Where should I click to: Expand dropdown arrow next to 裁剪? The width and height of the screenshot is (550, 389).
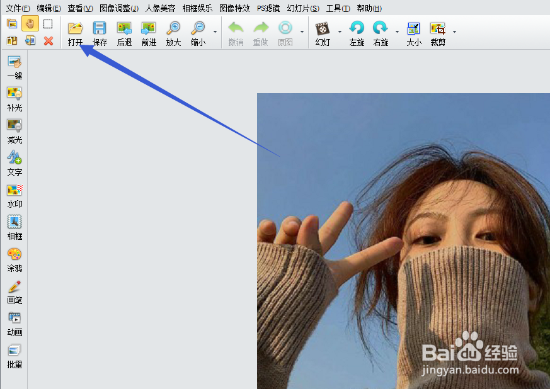point(454,32)
